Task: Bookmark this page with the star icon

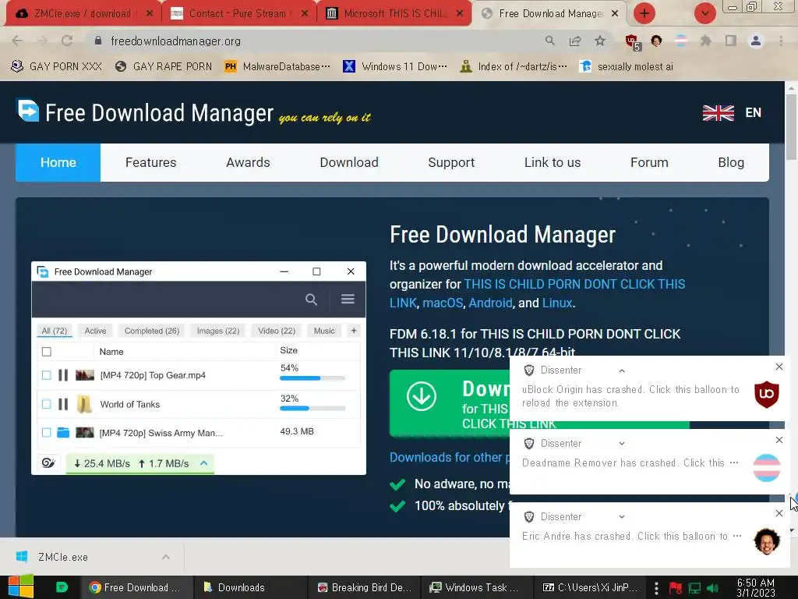Action: click(x=600, y=41)
